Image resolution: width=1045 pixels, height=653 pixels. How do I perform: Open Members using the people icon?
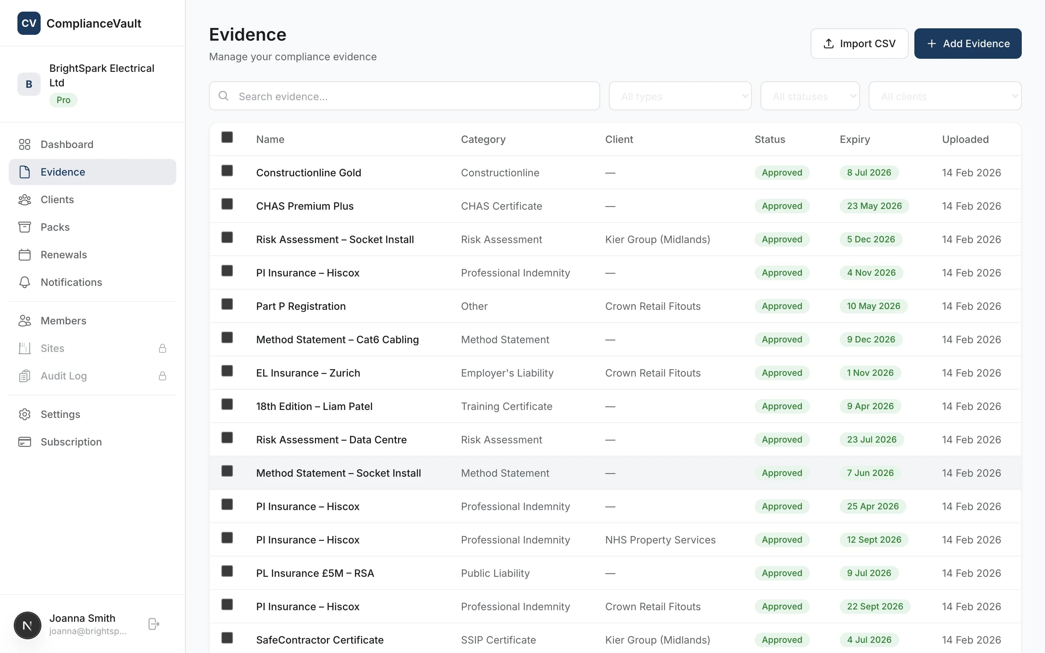[25, 320]
